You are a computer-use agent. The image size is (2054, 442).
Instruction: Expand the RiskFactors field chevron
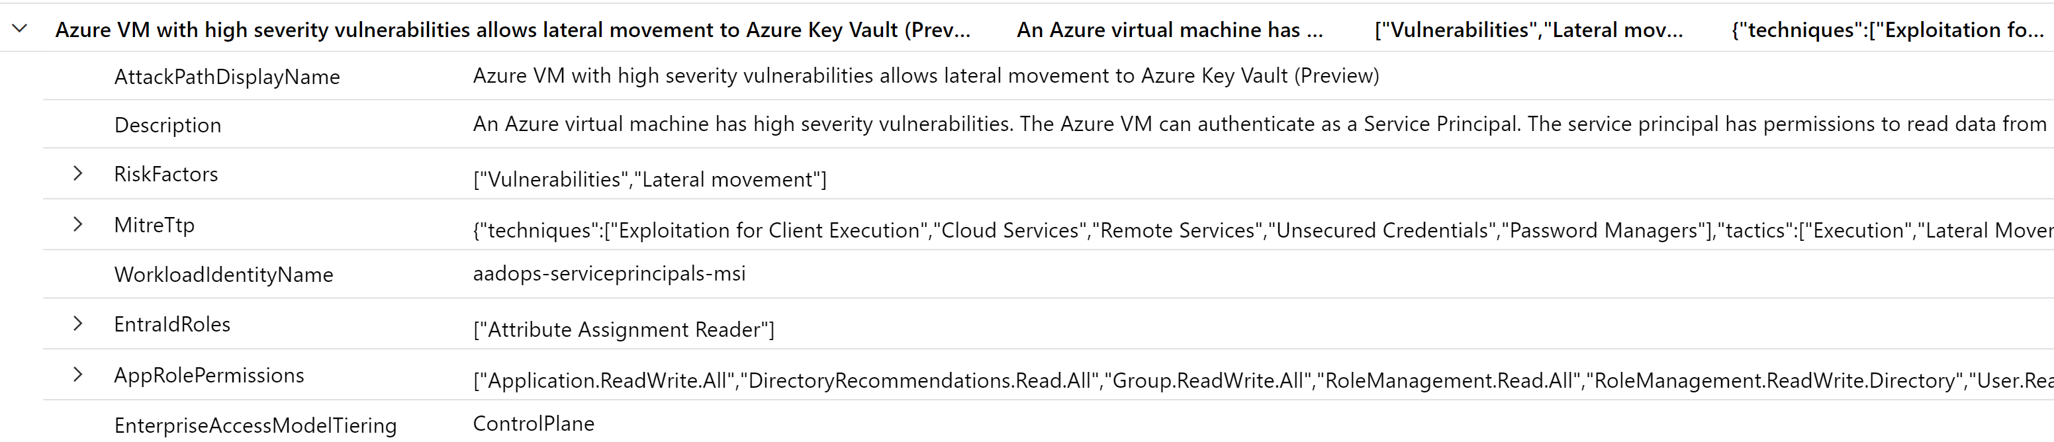tap(77, 173)
